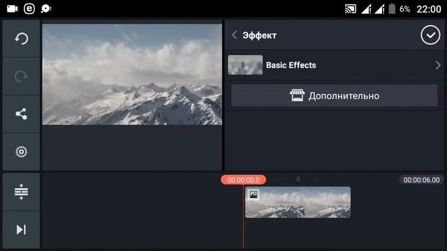
Task: Click the Эффект header title
Action: (x=259, y=36)
